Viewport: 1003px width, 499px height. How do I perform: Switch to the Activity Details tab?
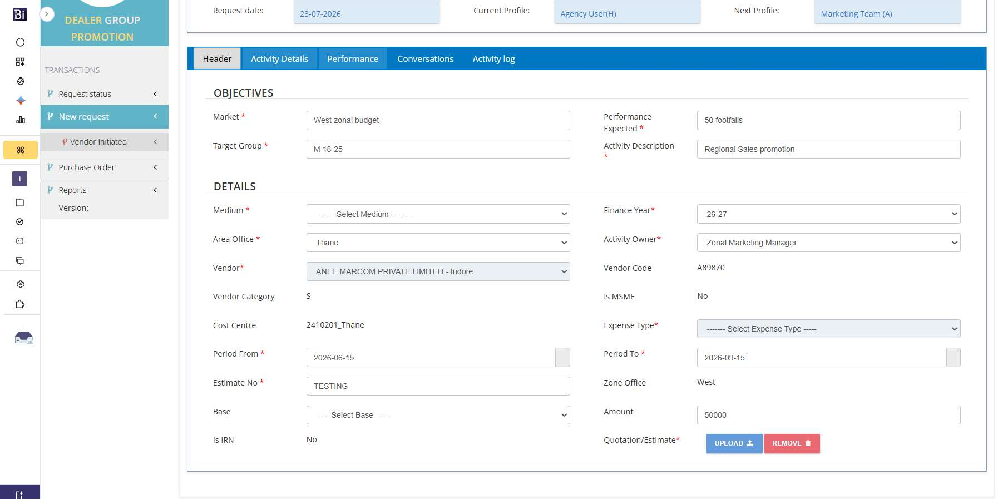click(x=279, y=58)
